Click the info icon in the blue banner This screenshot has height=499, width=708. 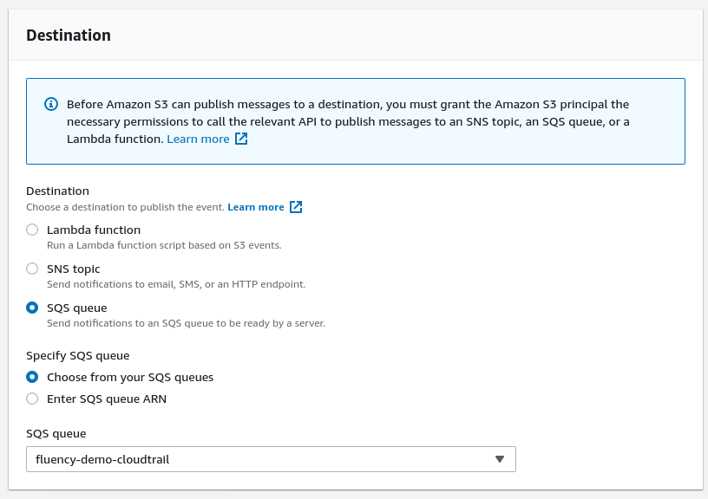[51, 104]
